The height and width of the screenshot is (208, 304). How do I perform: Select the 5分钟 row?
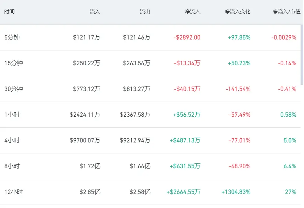(x=150, y=37)
